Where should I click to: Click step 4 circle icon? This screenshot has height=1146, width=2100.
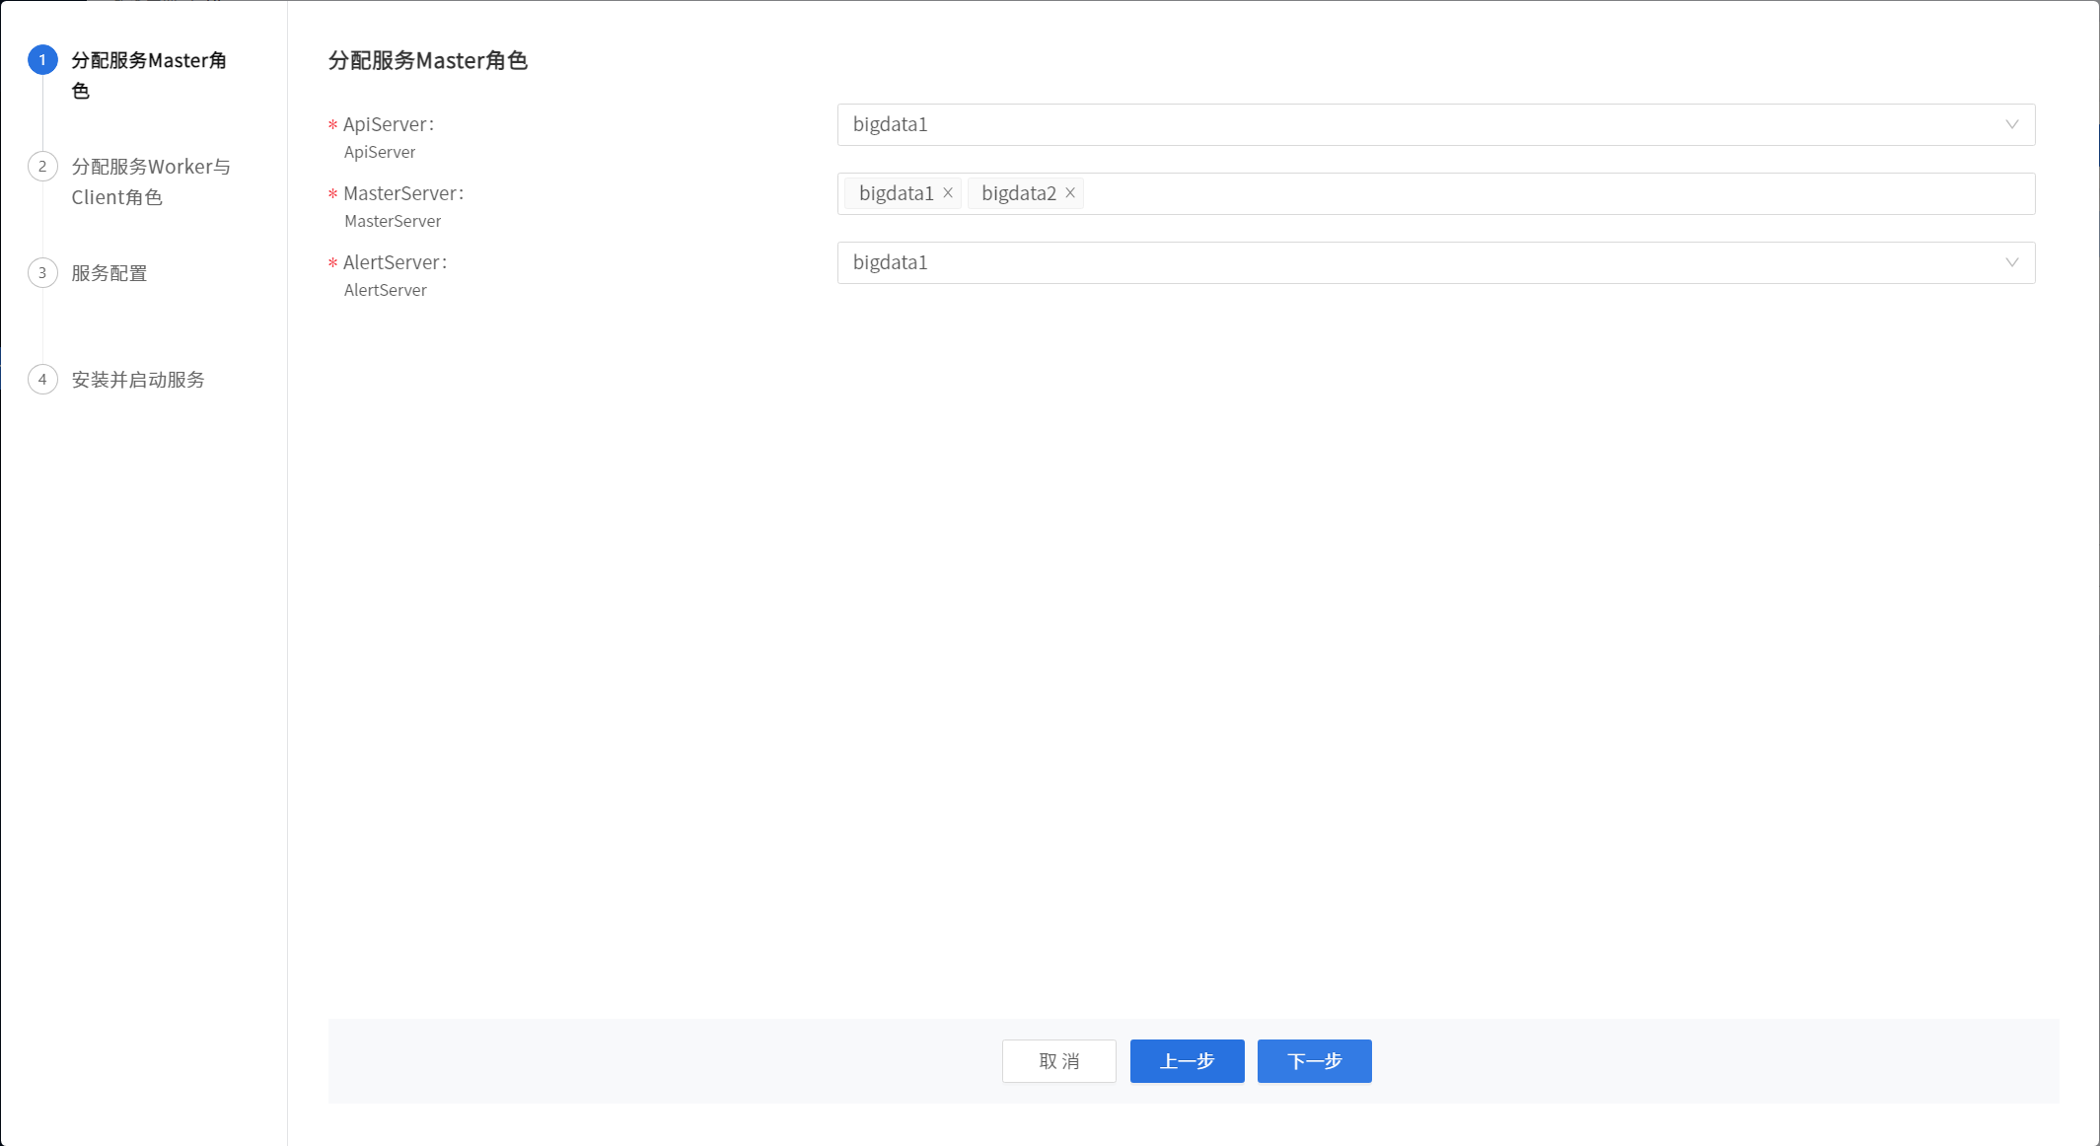(42, 380)
